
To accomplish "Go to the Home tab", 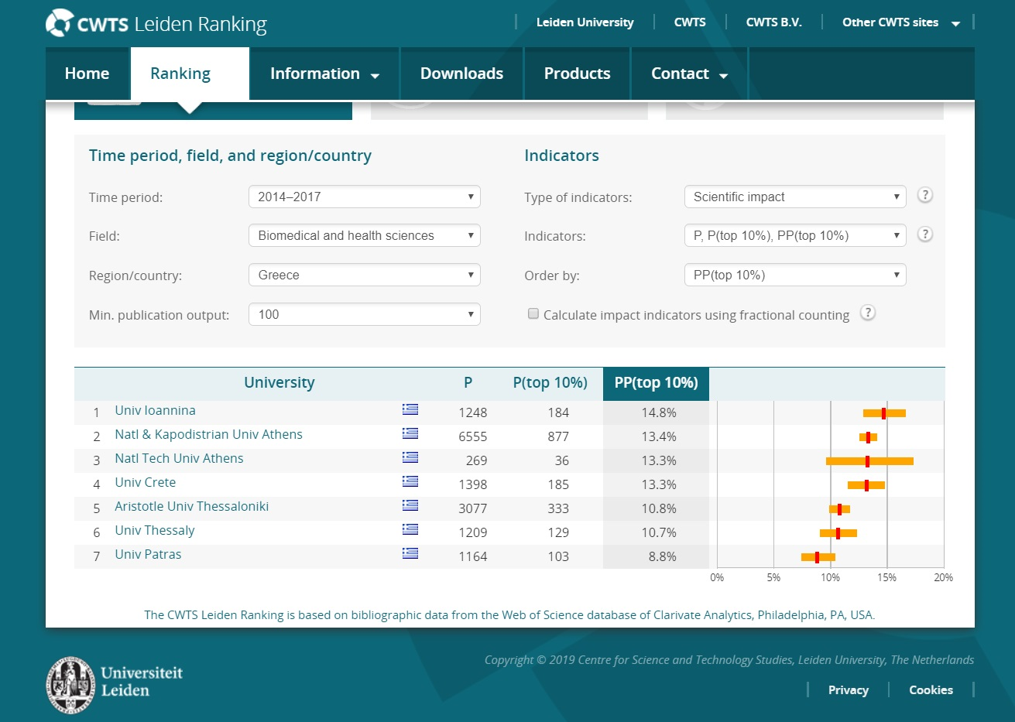I will pos(87,74).
